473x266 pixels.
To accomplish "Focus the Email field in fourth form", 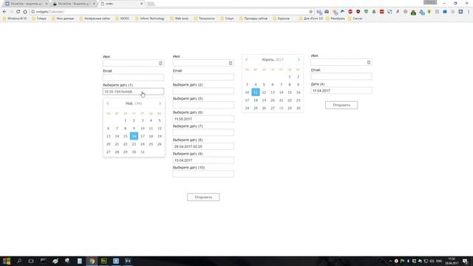I will (x=341, y=76).
